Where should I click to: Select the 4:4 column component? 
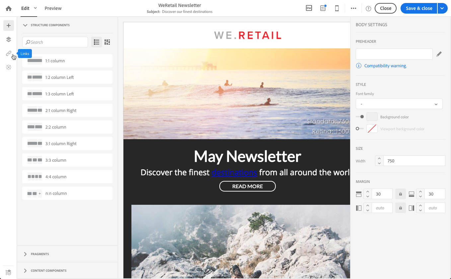coord(67,177)
